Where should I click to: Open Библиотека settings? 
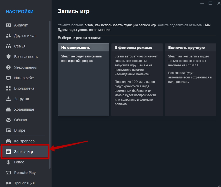24,88
